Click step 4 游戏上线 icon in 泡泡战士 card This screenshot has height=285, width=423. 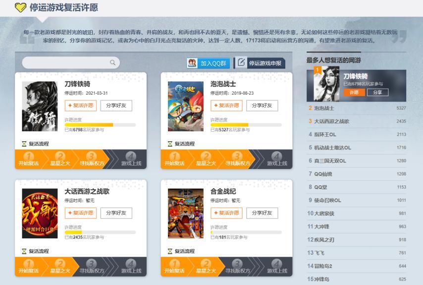(276, 157)
